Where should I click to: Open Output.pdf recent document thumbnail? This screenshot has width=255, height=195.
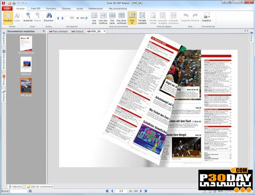[x=26, y=65]
